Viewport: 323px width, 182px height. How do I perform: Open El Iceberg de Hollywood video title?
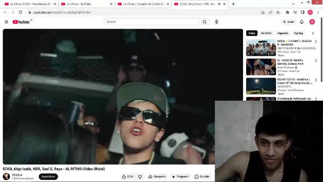coord(294,99)
